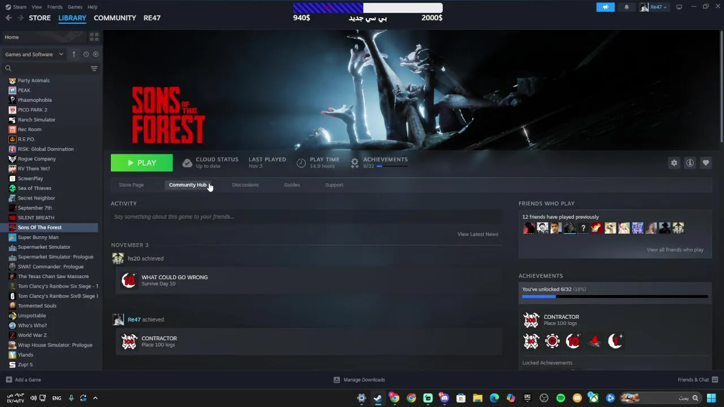Open Xbox app from the taskbar
The width and height of the screenshot is (724, 407).
pyautogui.click(x=593, y=398)
